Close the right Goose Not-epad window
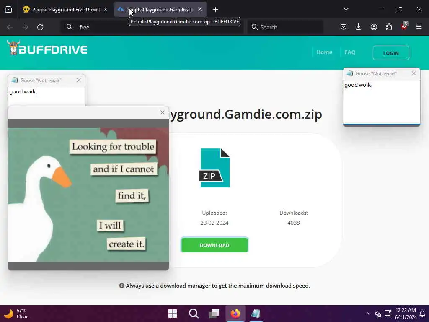This screenshot has height=322, width=429. [413, 73]
